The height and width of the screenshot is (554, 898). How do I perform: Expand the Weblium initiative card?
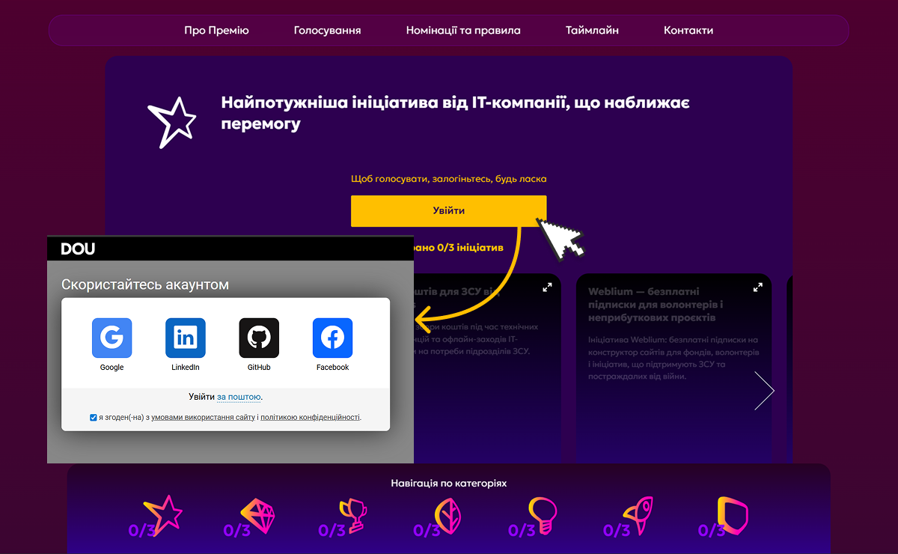coord(757,287)
